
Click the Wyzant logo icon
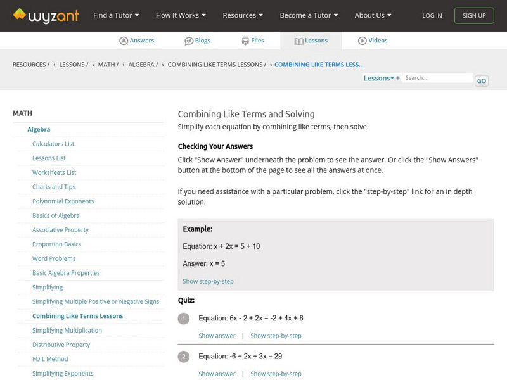pyautogui.click(x=20, y=15)
